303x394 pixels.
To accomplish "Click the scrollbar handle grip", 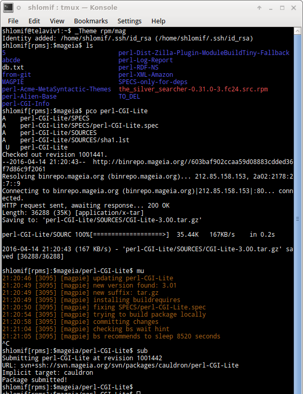I will (x=298, y=219).
